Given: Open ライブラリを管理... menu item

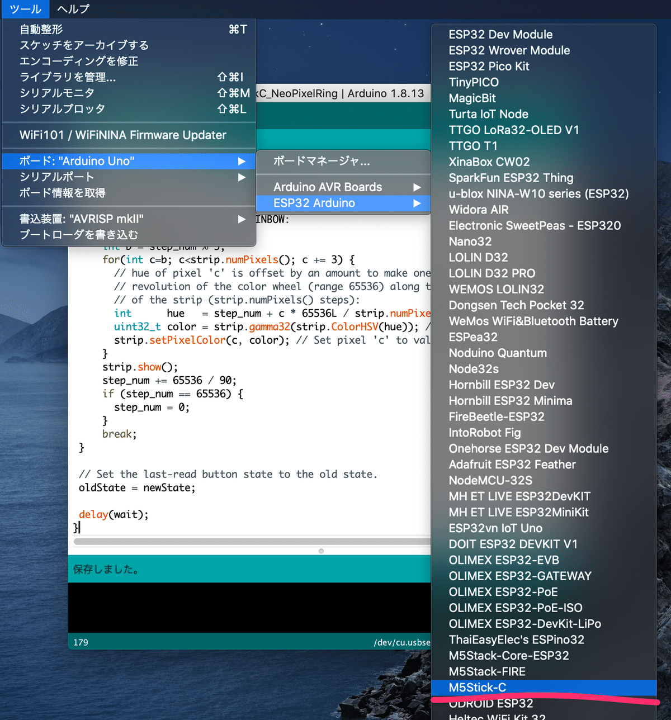Looking at the screenshot, I should (x=129, y=77).
